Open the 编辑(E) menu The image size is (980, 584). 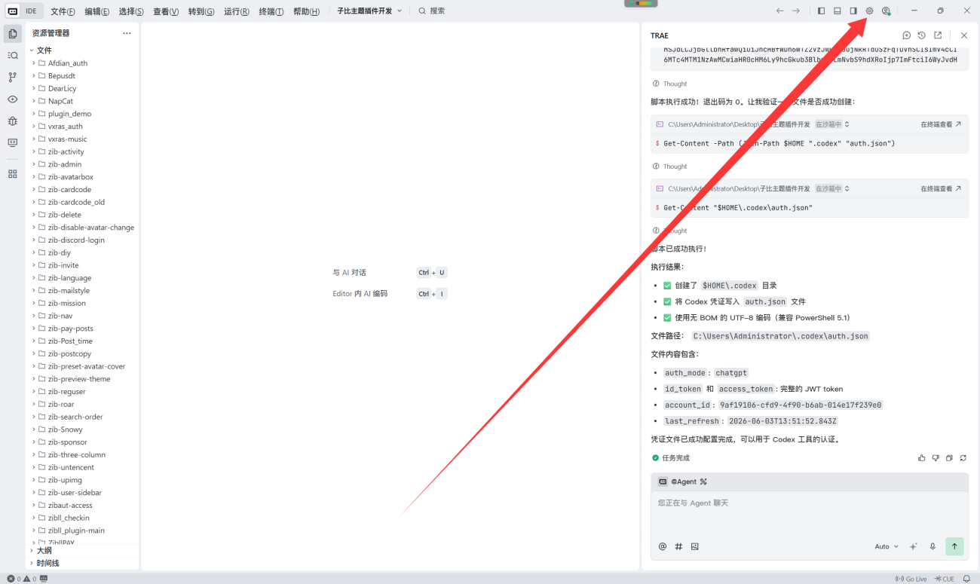tap(97, 11)
